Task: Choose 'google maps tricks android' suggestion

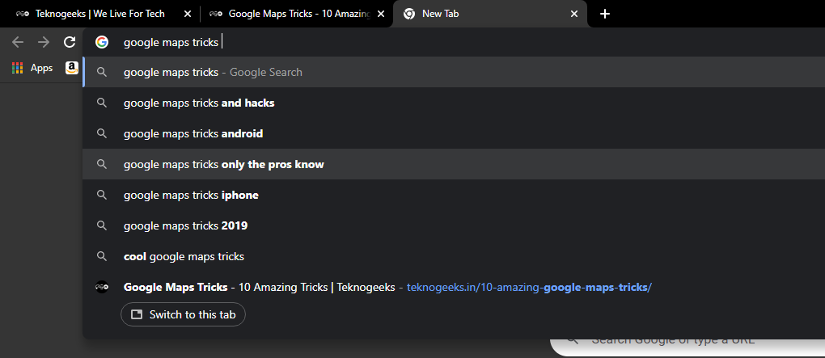Action: (454, 133)
